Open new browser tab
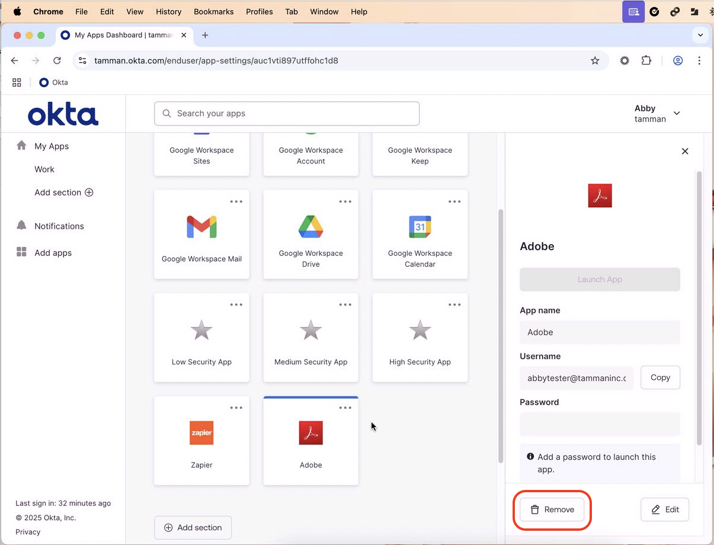This screenshot has width=714, height=545. tap(205, 35)
